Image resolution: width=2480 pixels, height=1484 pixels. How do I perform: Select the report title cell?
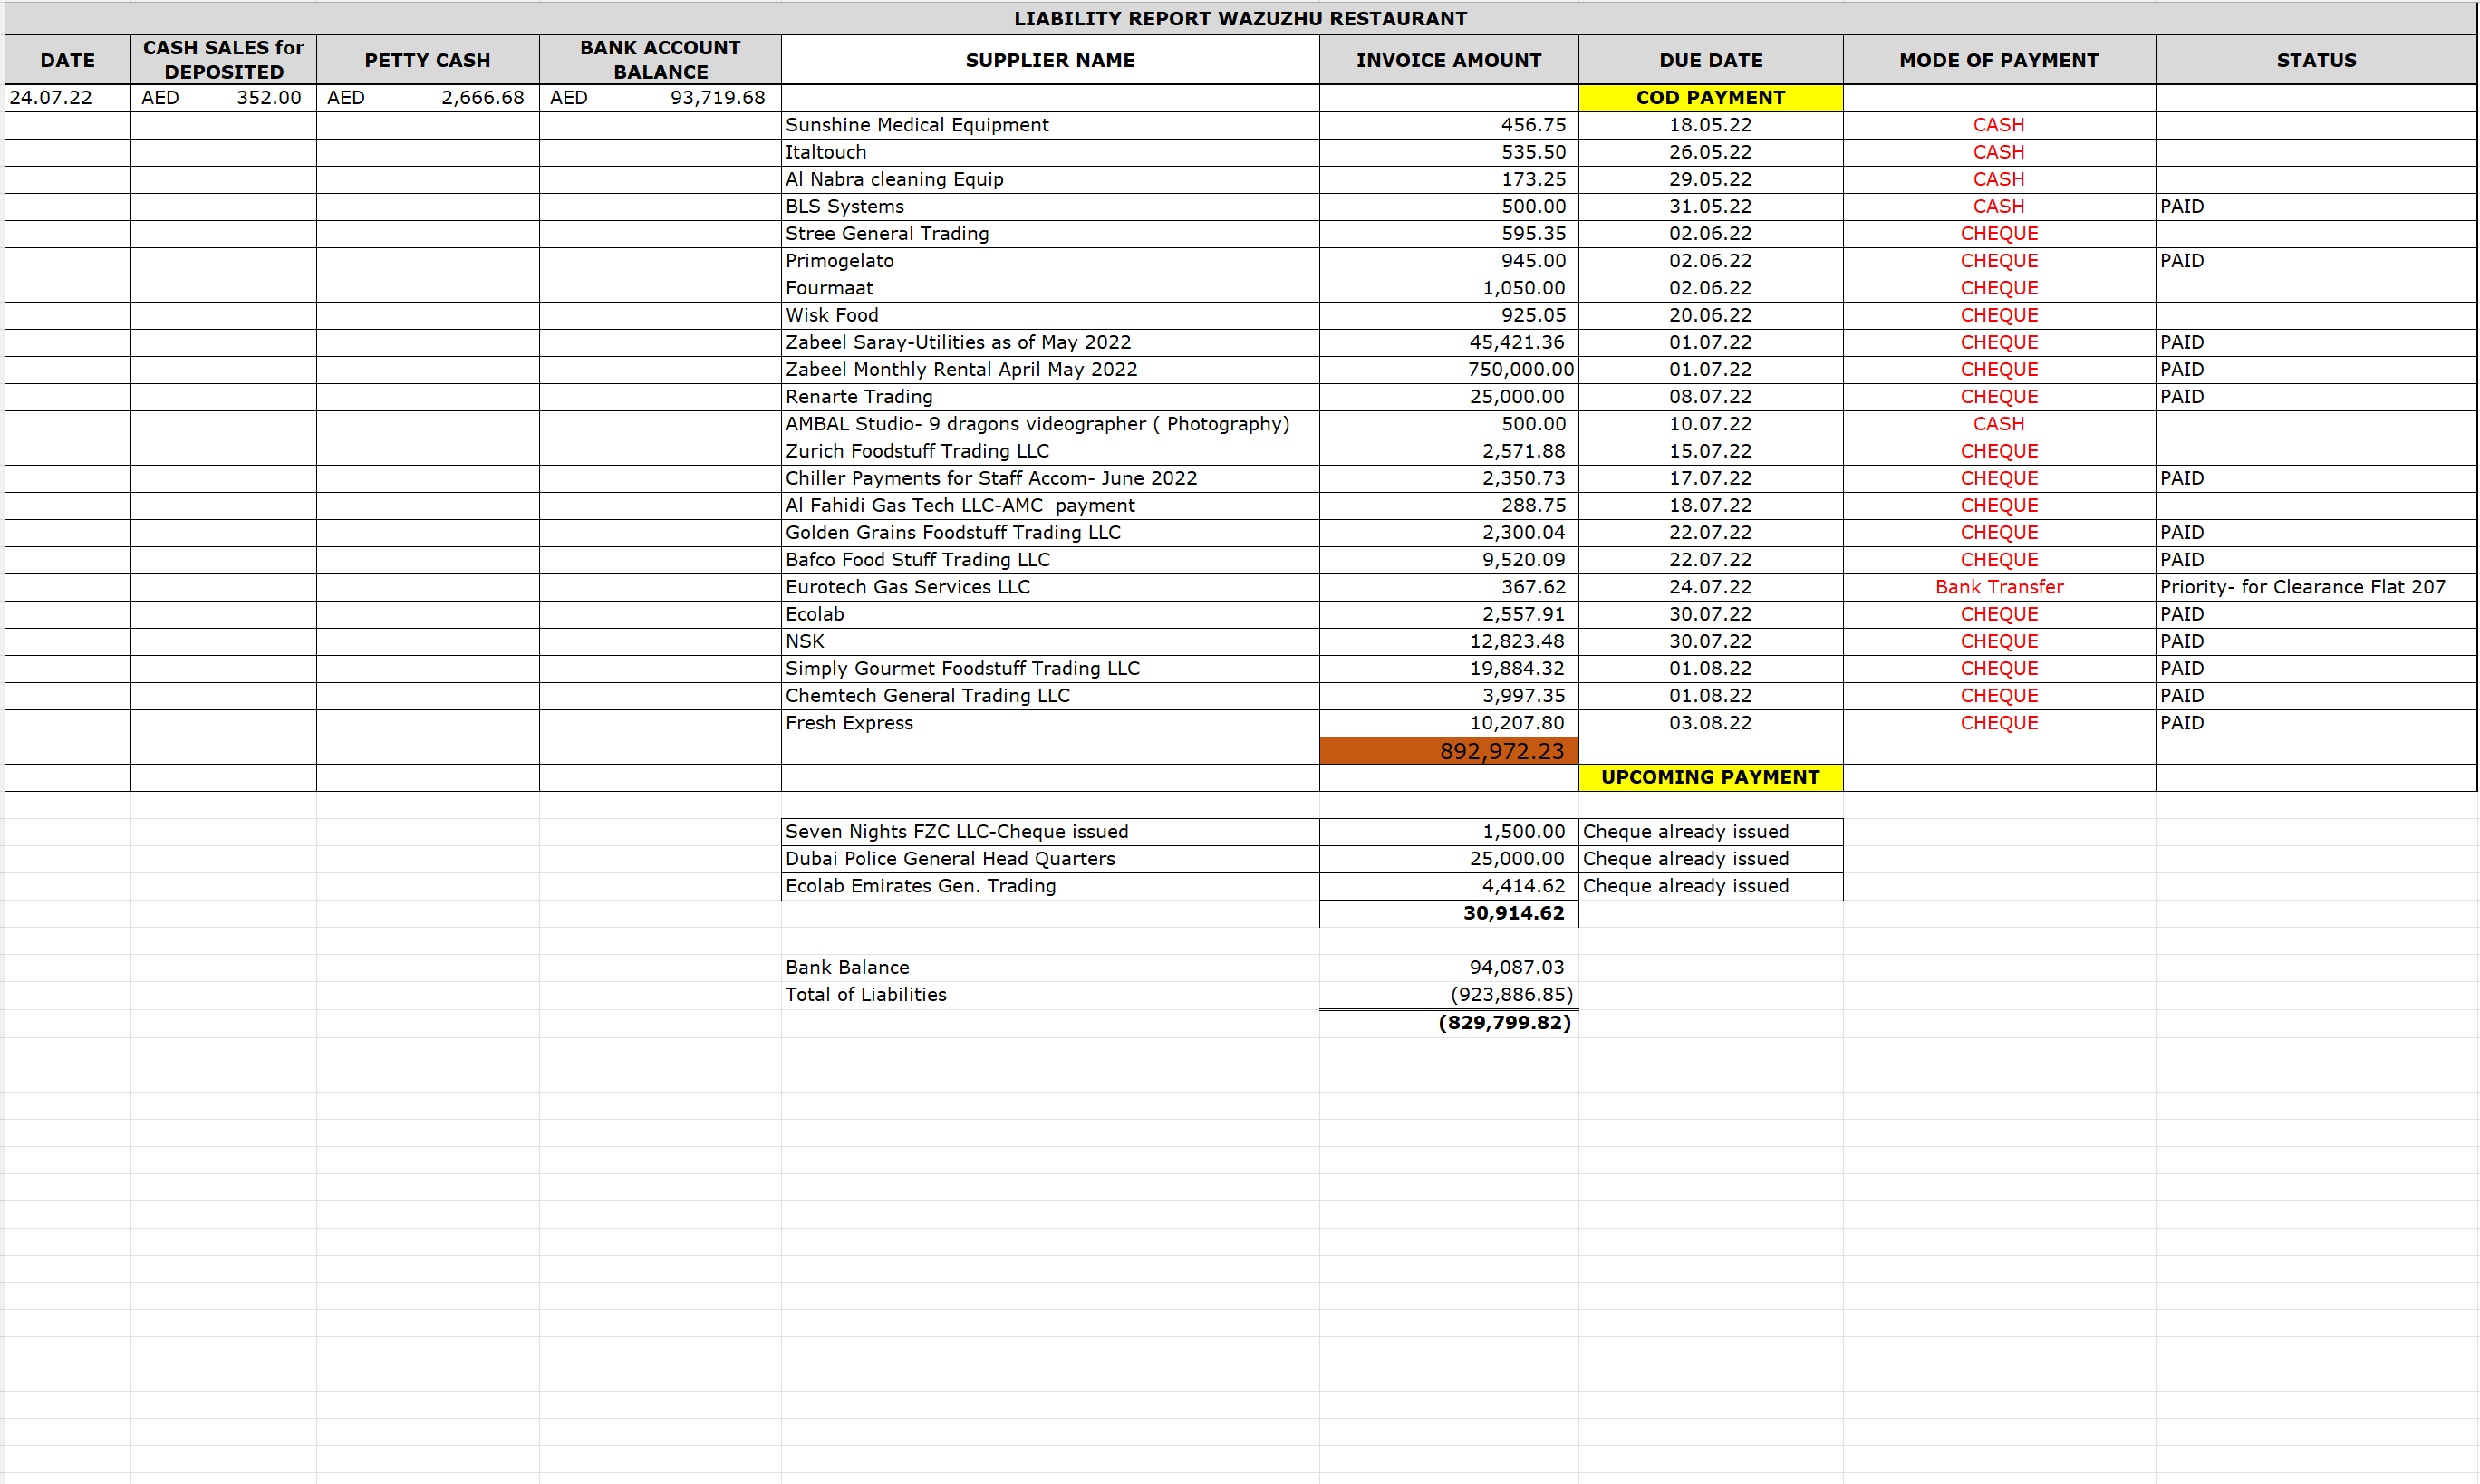1240,18
